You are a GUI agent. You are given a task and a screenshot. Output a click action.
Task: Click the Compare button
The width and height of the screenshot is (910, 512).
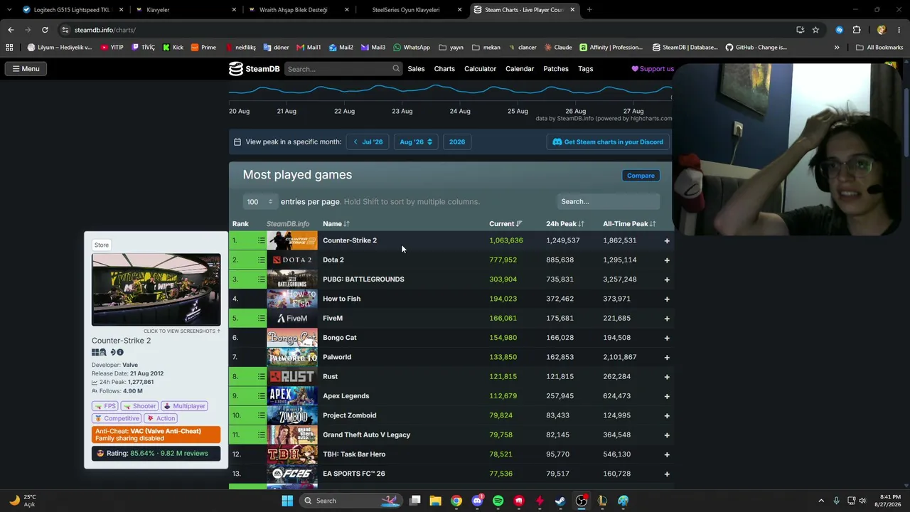point(641,176)
